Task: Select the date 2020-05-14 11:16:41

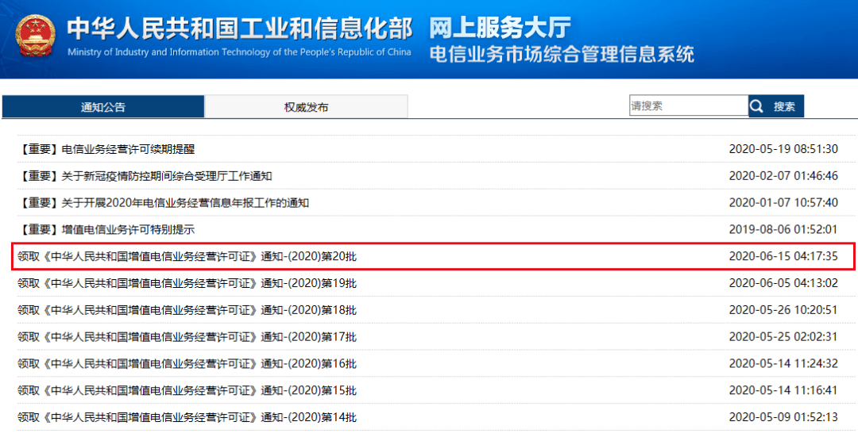Action: coord(783,390)
